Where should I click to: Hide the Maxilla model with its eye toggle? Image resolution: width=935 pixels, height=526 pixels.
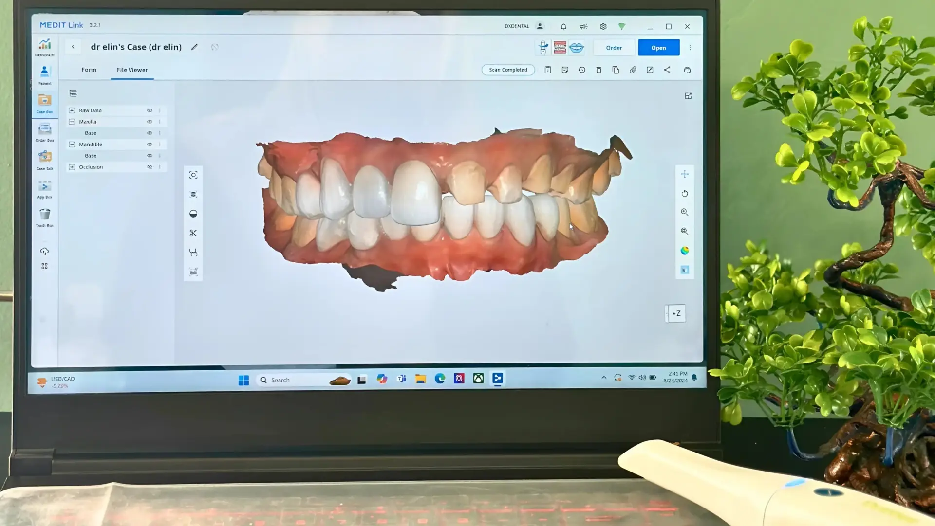click(150, 121)
